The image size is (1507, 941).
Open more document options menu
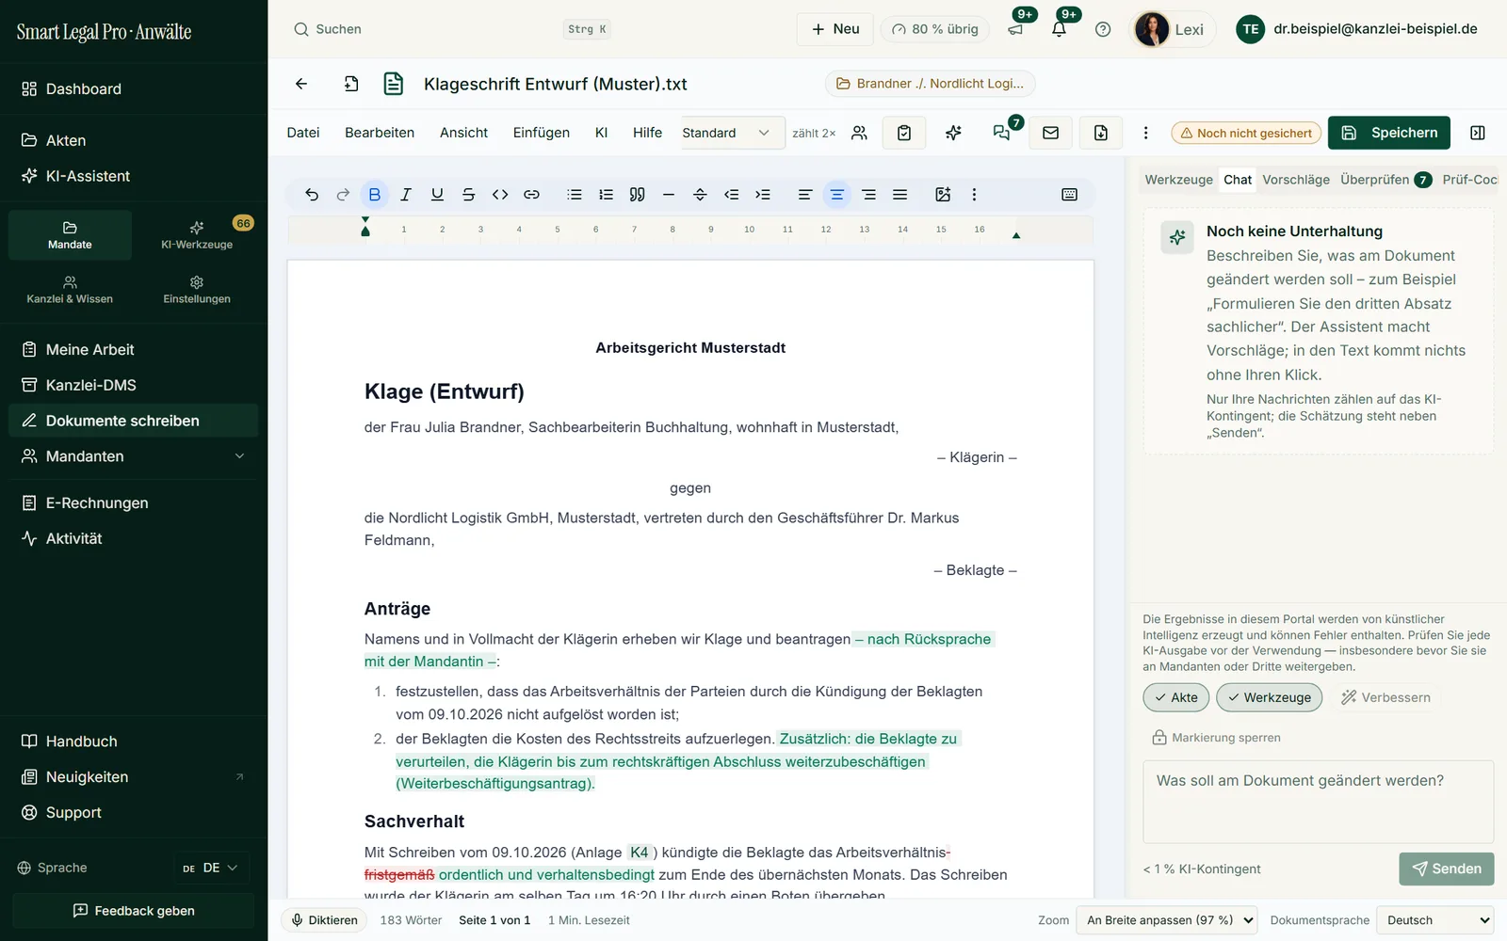[x=1145, y=133]
